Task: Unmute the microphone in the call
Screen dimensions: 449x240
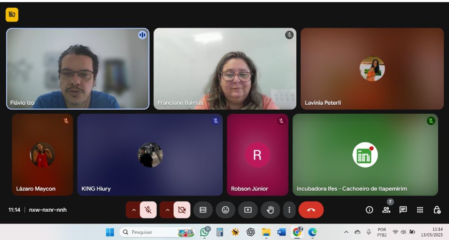Action: pyautogui.click(x=148, y=210)
